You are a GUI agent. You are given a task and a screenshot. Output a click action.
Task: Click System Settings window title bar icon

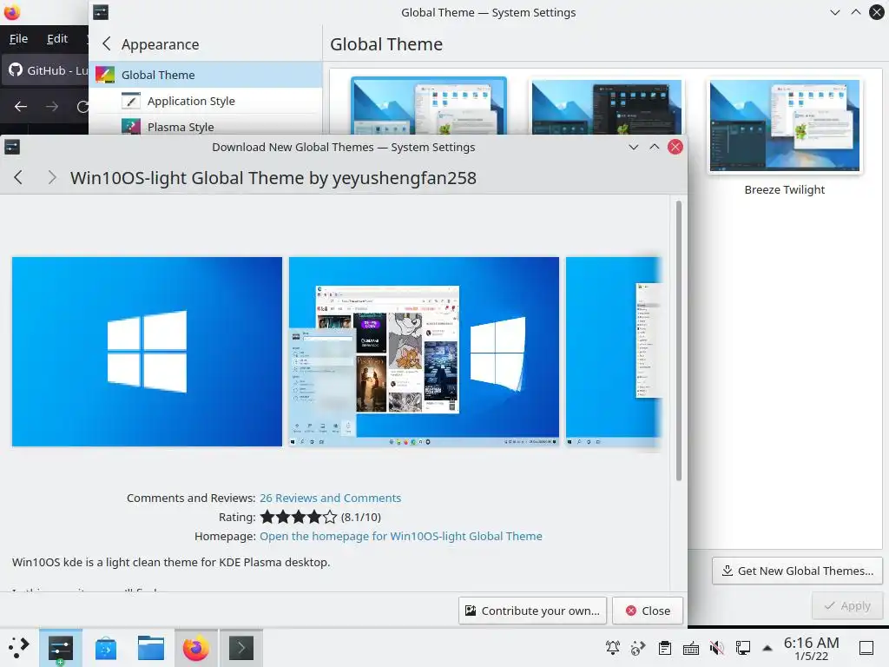[101, 12]
